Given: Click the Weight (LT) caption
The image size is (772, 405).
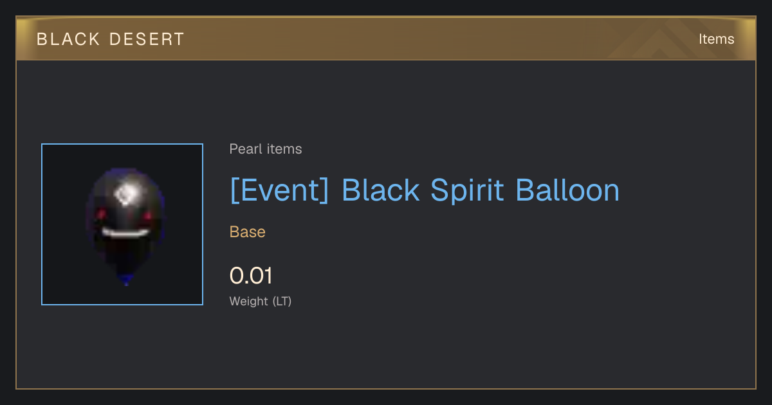Looking at the screenshot, I should (261, 301).
